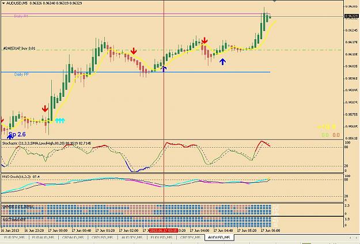Select the red down arrow near 23:20 candles
Image resolution: width=360 pixels, height=244 pixels.
[45, 108]
